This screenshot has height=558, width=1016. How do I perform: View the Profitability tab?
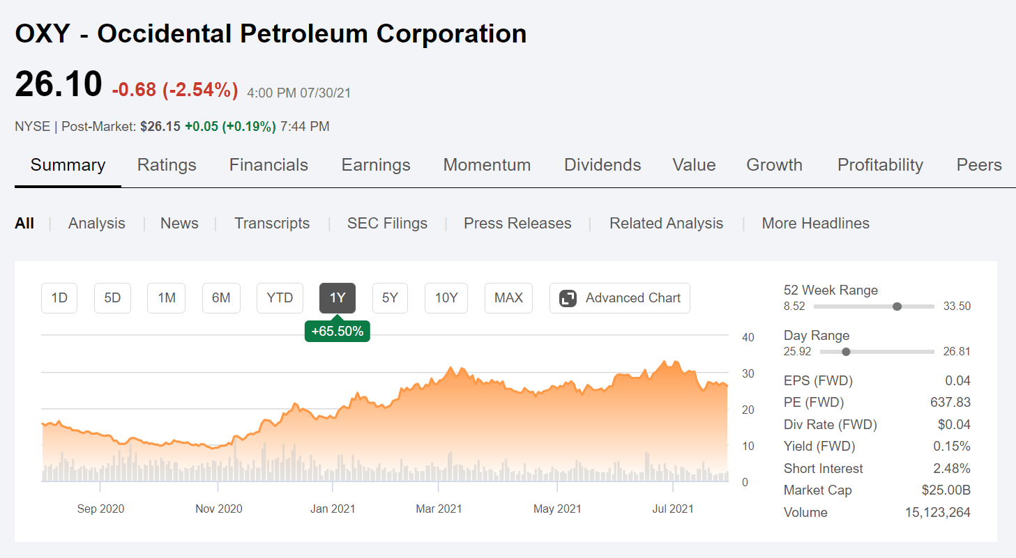[880, 165]
